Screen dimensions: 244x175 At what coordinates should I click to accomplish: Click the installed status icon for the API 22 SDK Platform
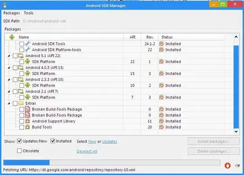[162, 62]
